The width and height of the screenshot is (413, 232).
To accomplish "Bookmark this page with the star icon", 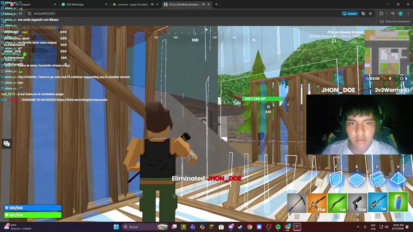I will [370, 14].
